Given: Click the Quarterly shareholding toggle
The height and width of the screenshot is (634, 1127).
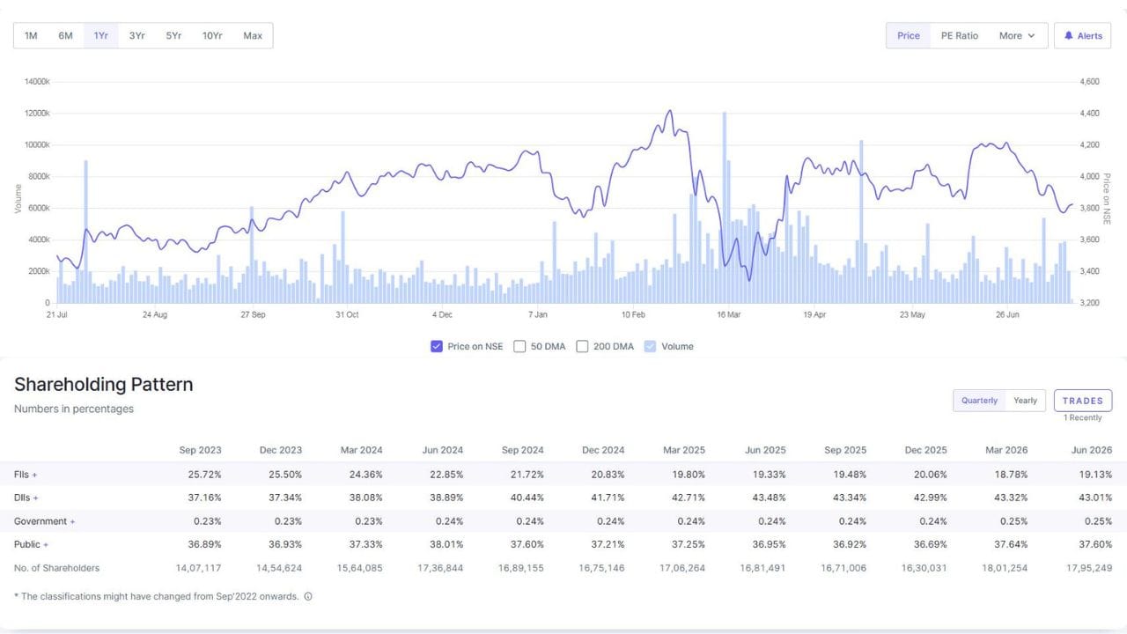Looking at the screenshot, I should point(980,401).
